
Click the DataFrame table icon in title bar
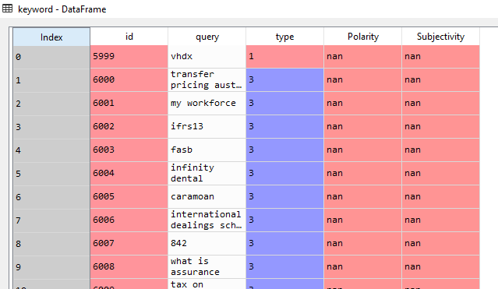7,9
